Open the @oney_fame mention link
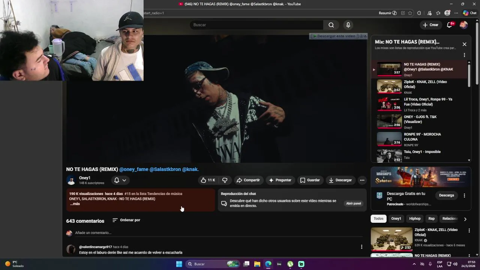The height and width of the screenshot is (270, 480). 134,169
